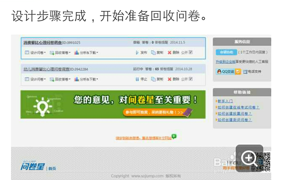Expand 分析&下载 dropdown for survey ID:3942284
Viewport: 283px width, 180px height.
[x=86, y=79]
